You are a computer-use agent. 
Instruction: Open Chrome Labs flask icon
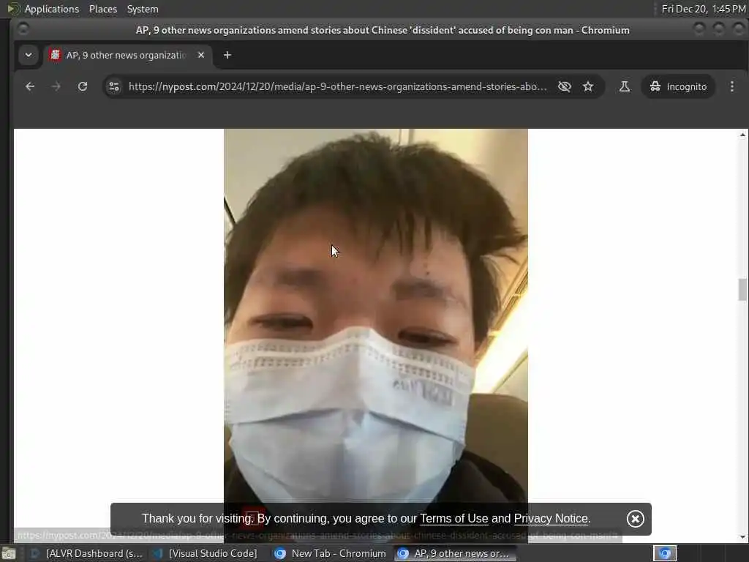tap(625, 86)
